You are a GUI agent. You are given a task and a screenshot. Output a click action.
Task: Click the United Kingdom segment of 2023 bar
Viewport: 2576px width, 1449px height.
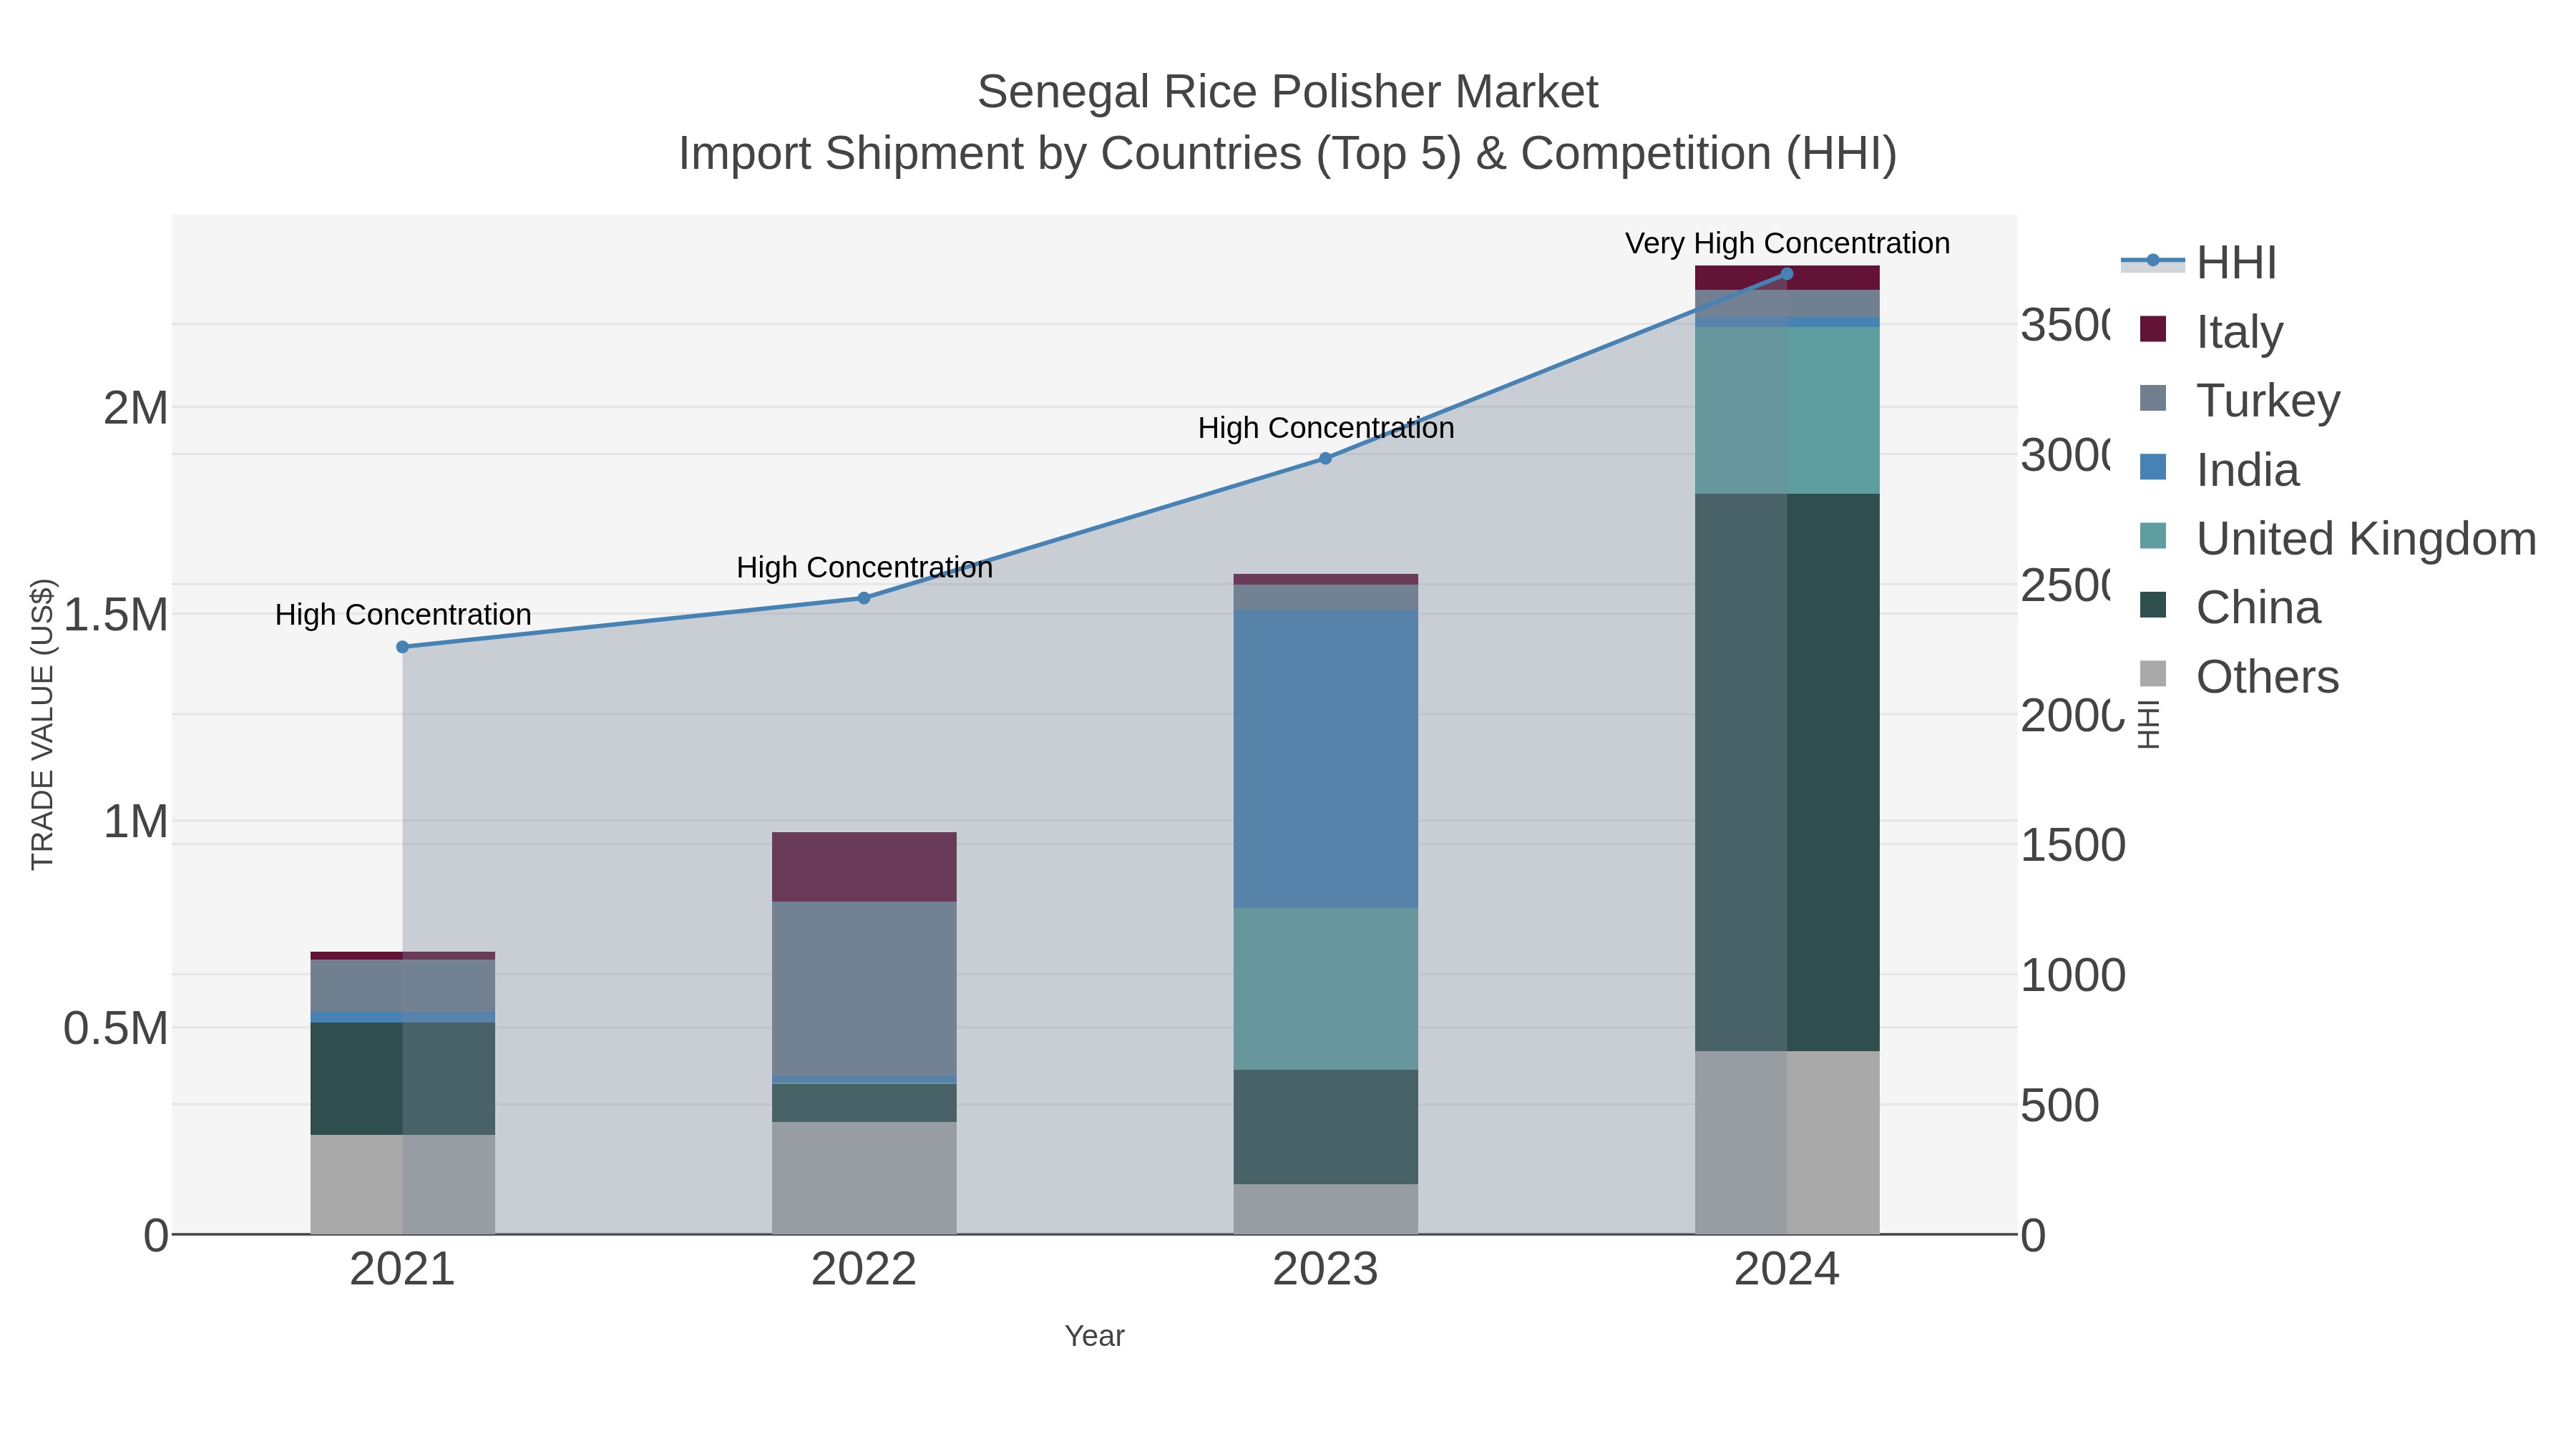click(x=1325, y=989)
